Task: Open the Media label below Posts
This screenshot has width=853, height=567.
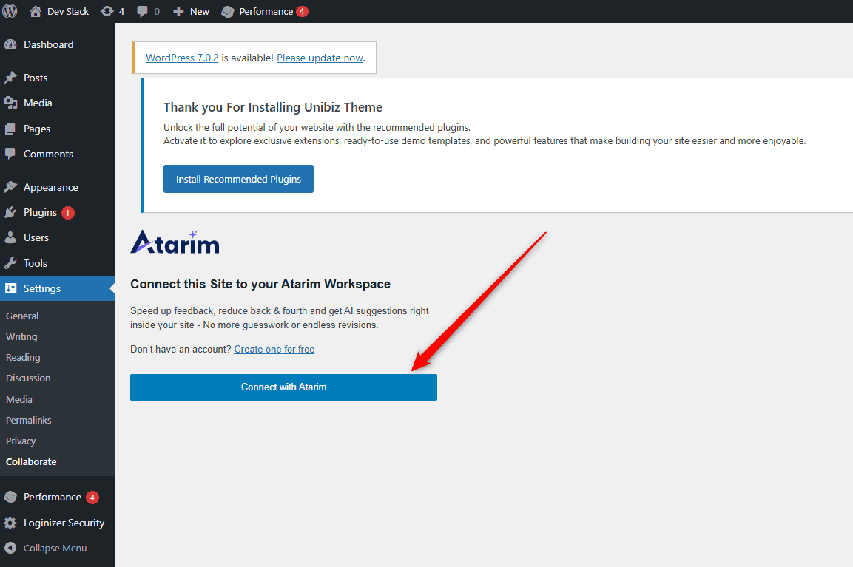Action: [38, 103]
